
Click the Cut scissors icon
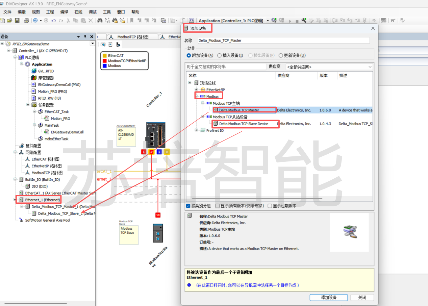click(68, 21)
